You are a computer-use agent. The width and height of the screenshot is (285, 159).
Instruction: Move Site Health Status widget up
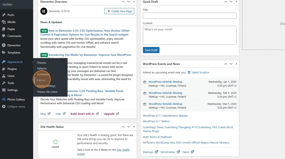click(x=123, y=127)
